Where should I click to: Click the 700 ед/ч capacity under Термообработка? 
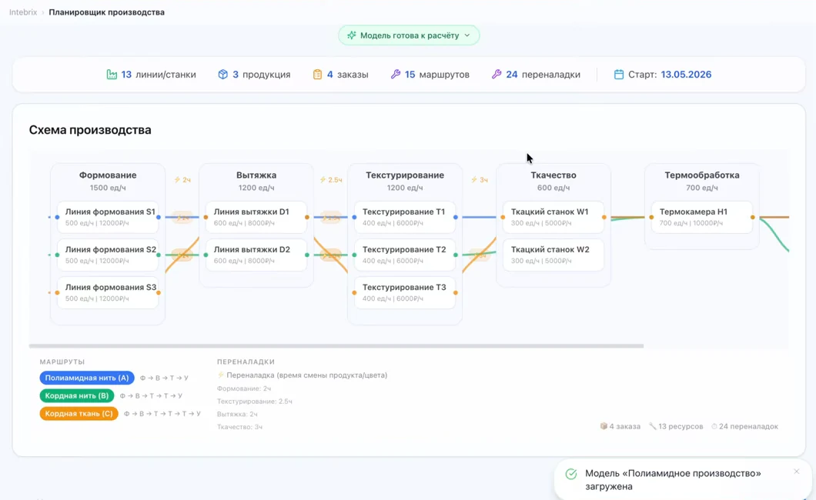[701, 188]
